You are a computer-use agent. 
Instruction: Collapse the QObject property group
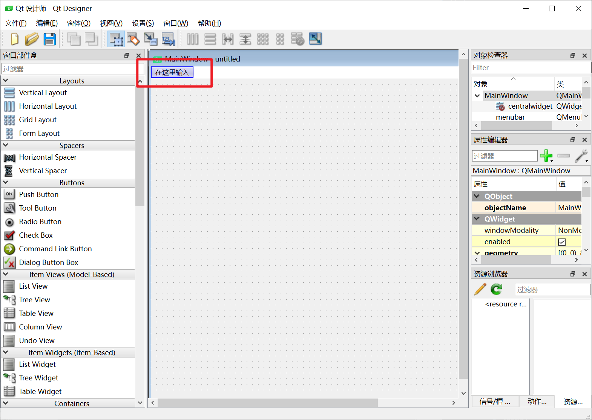pyautogui.click(x=477, y=196)
